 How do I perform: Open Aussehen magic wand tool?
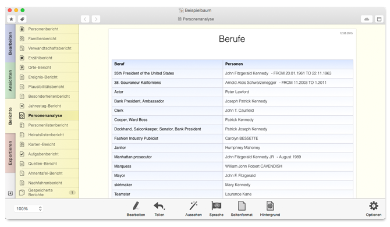(x=193, y=208)
